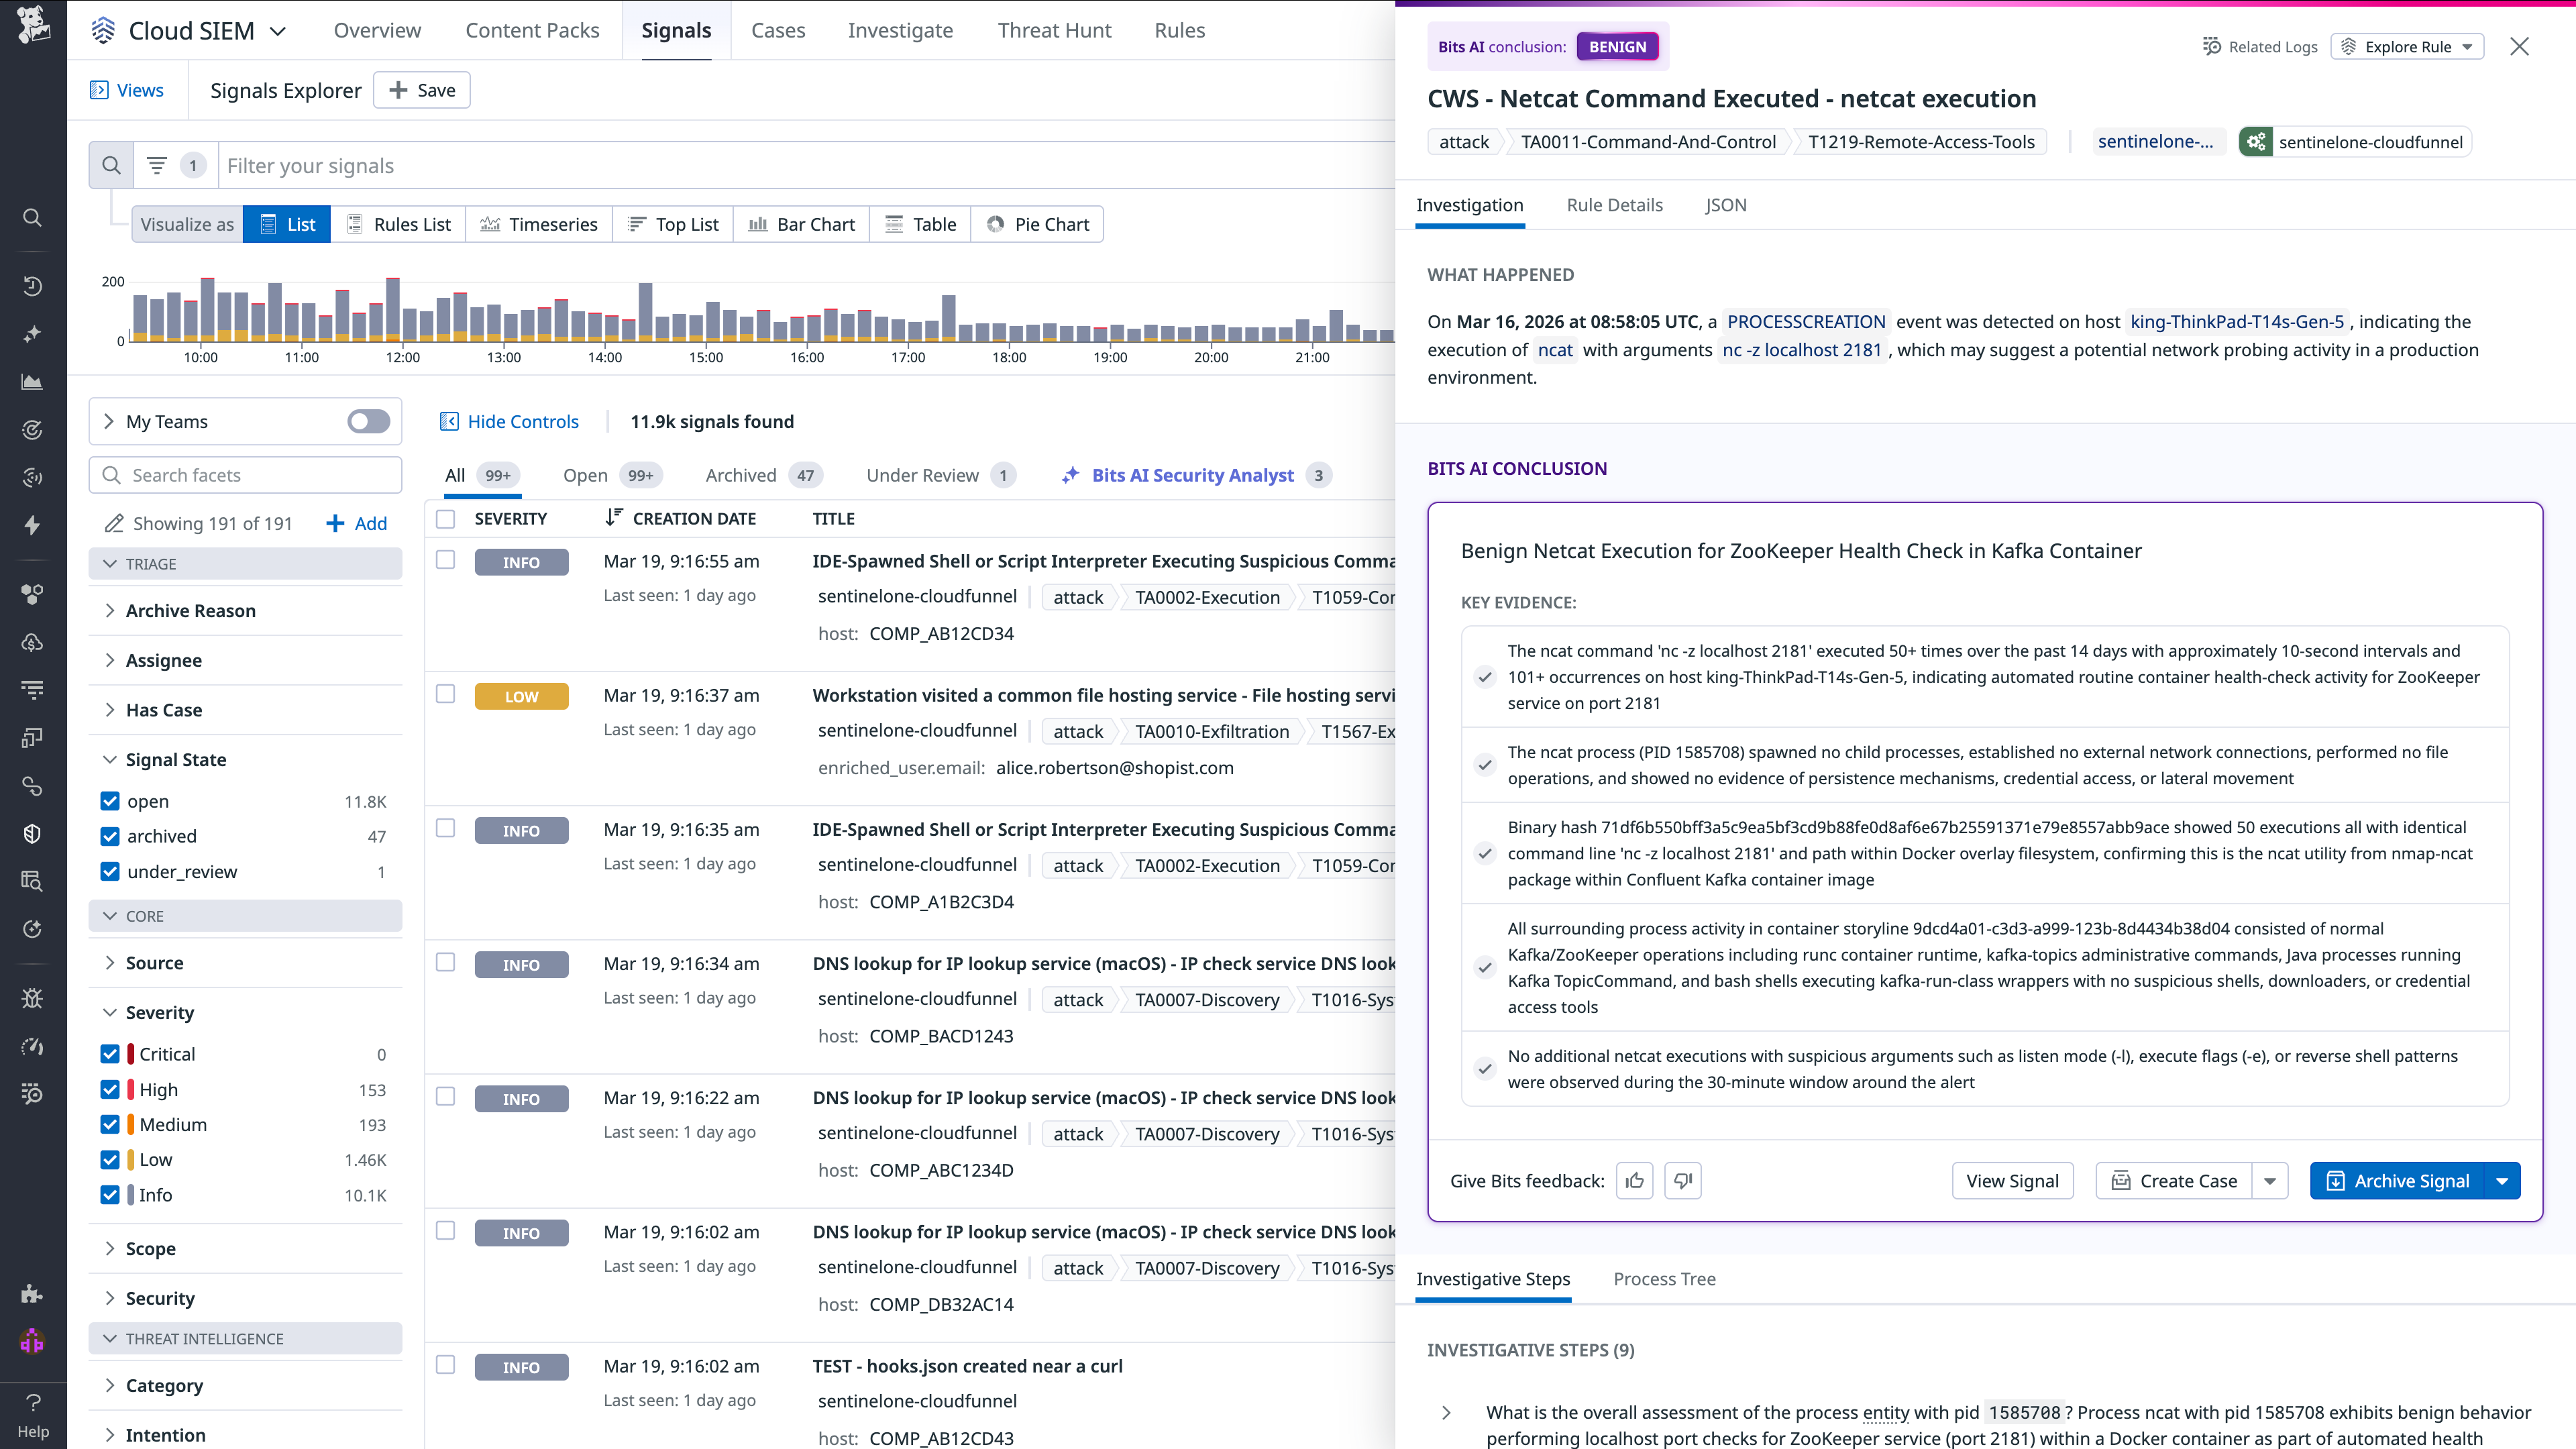The width and height of the screenshot is (2576, 1449).
Task: Check the select-all checkbox in the signals header
Action: click(x=446, y=518)
